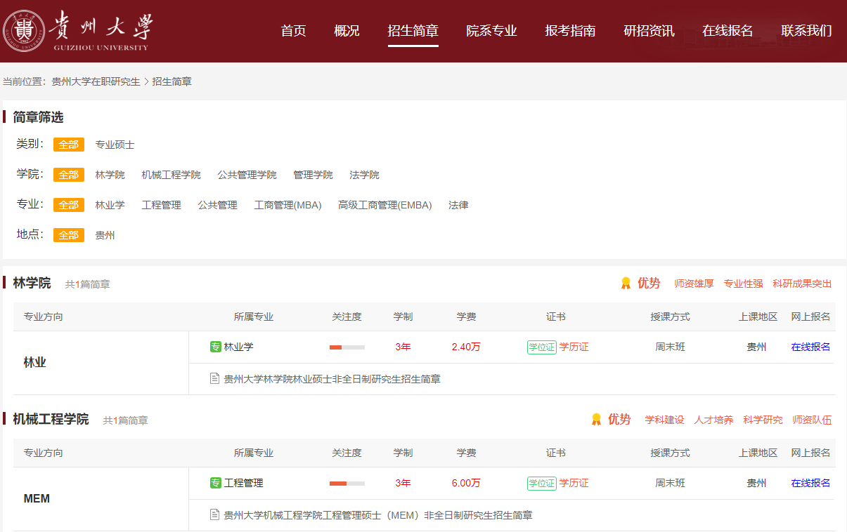This screenshot has width=847, height=532.
Task: Click the medal icon beside 机械工程学院 优势
Action: 596,420
